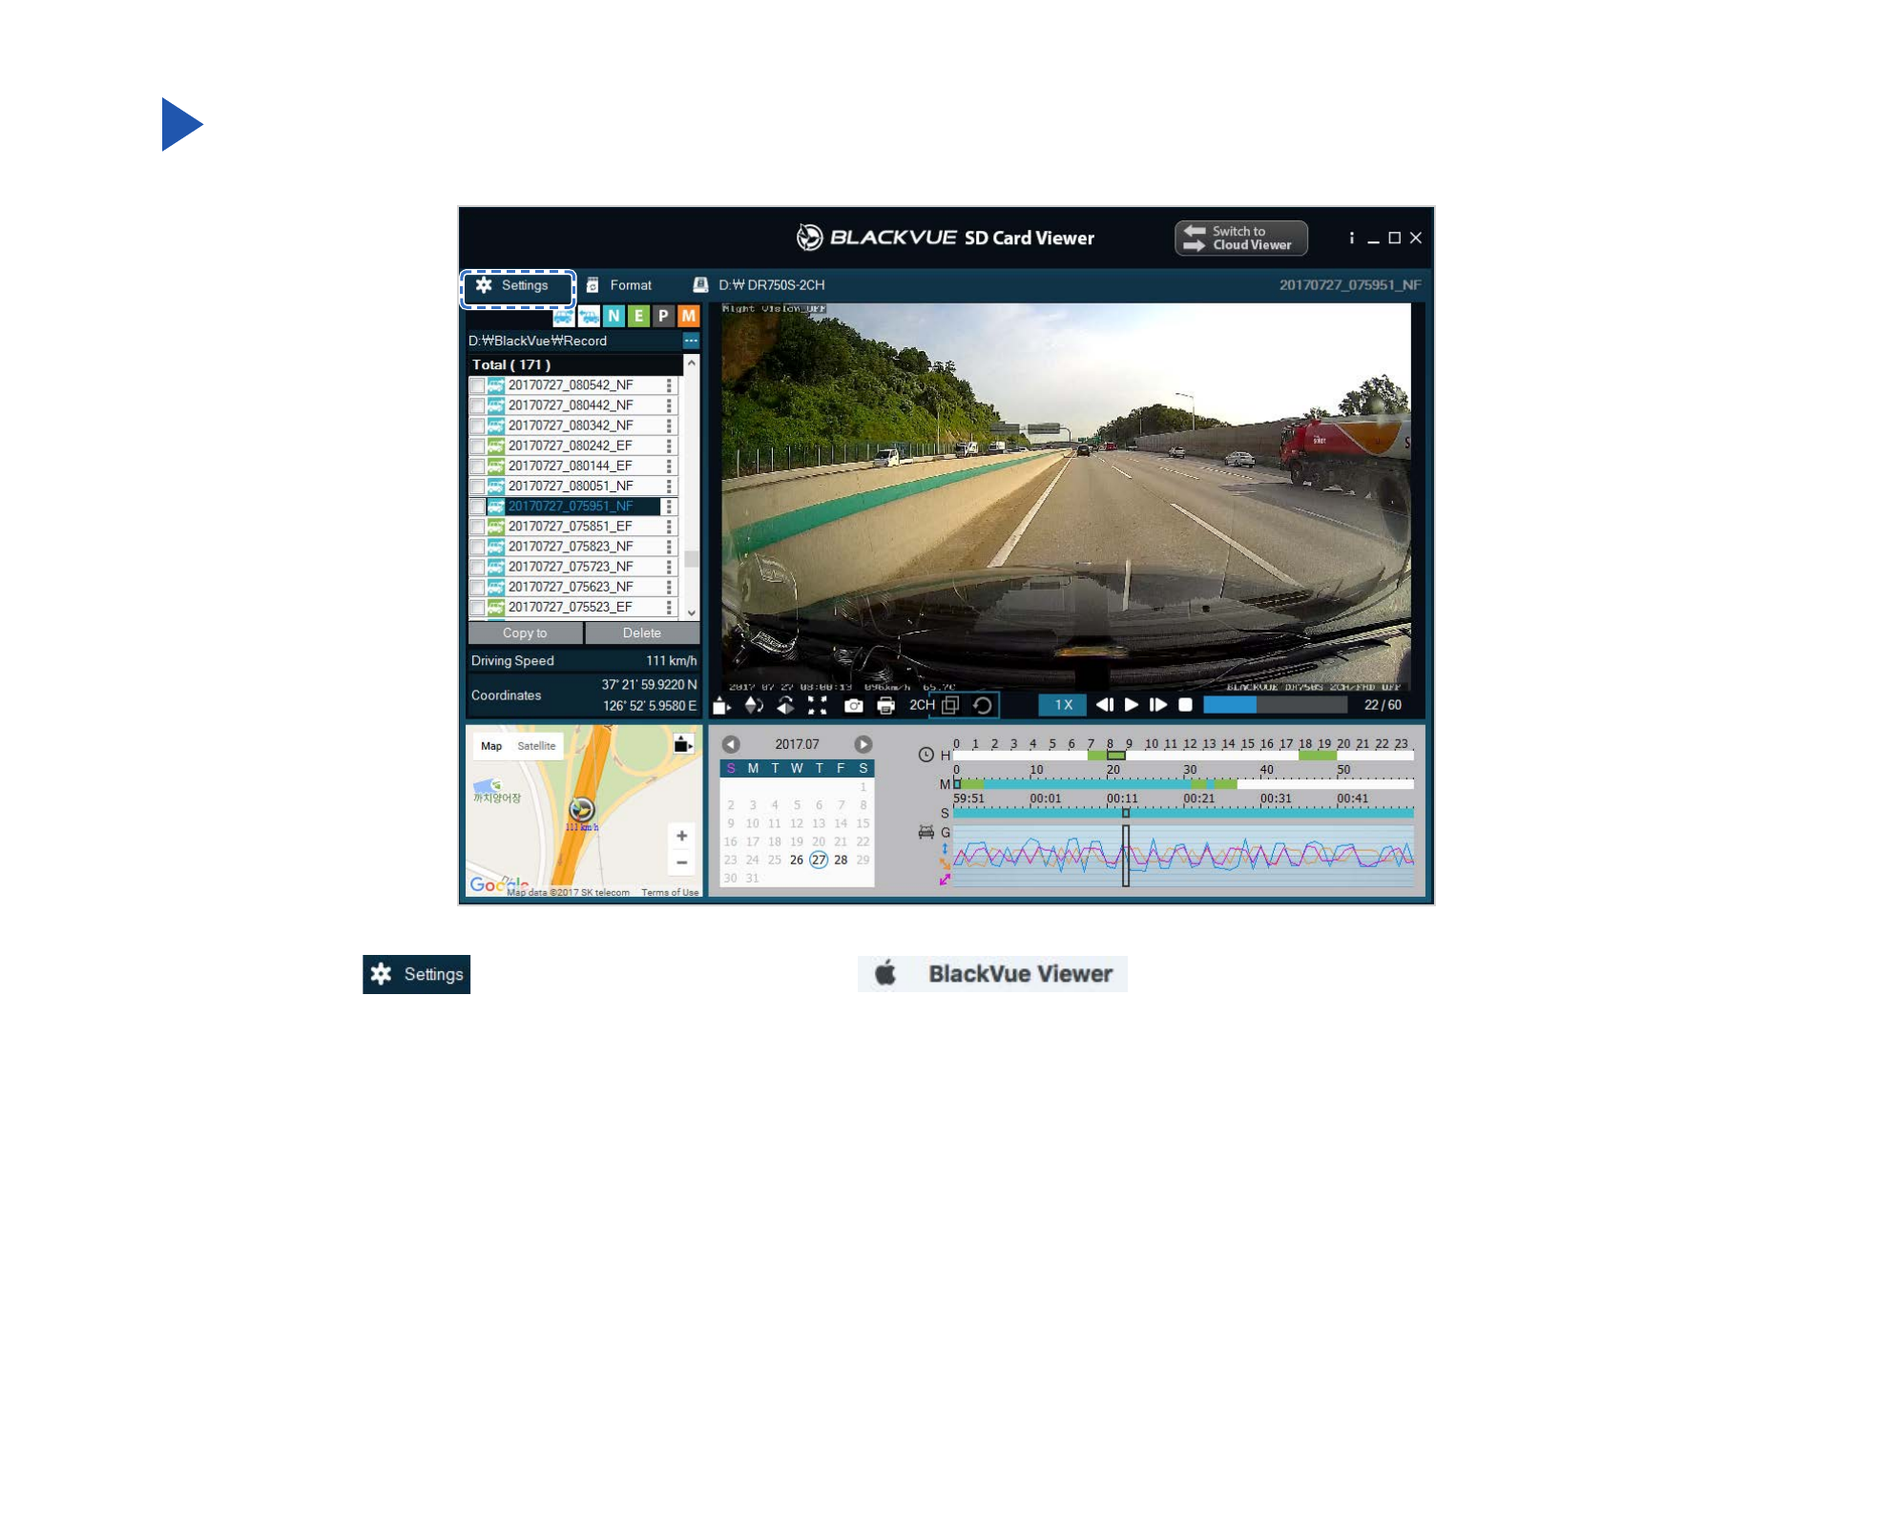The image size is (1893, 1514).
Task: Click the Parking (P) filter icon
Action: (x=663, y=316)
